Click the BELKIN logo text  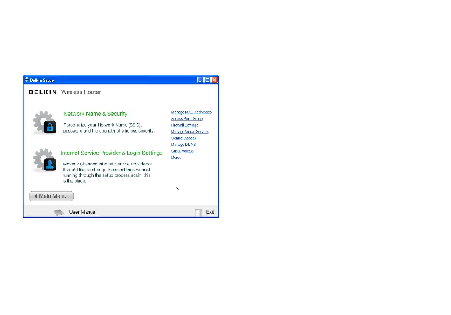(43, 92)
